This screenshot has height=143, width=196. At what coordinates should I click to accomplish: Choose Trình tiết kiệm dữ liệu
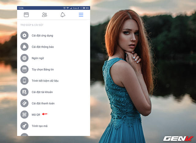click(45, 81)
